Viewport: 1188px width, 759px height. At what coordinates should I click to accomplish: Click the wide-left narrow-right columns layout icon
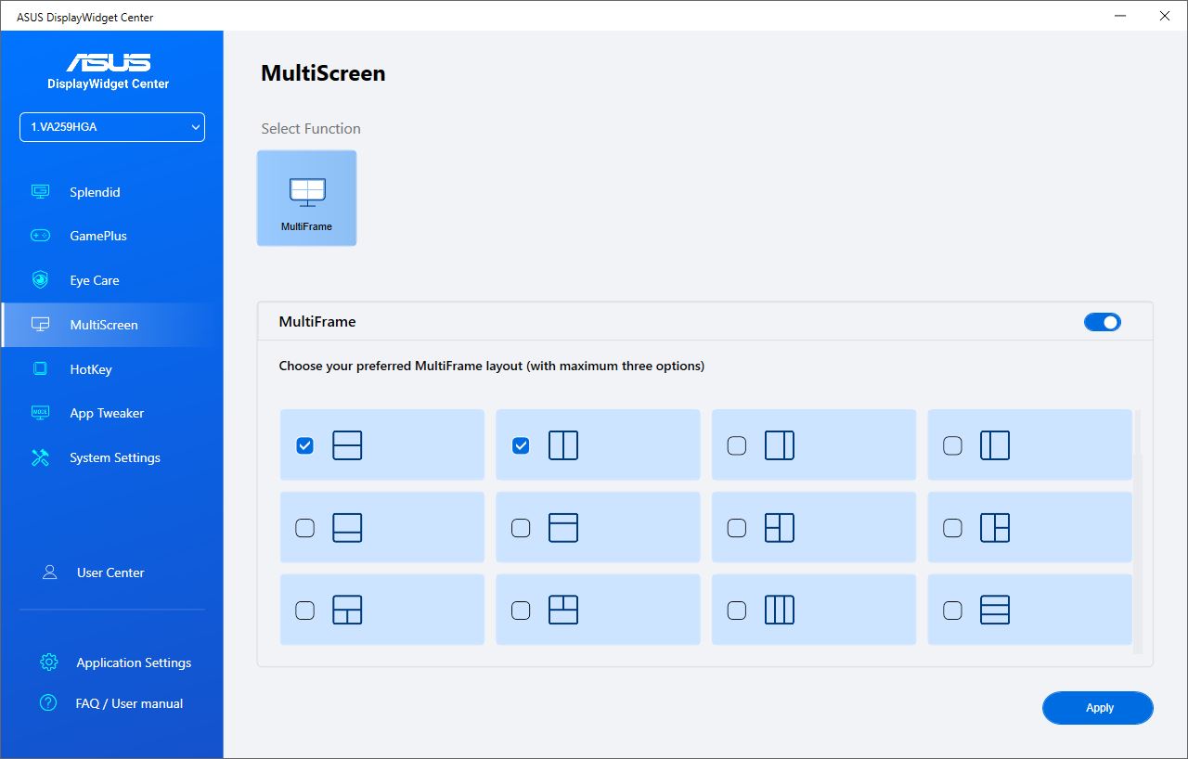780,445
